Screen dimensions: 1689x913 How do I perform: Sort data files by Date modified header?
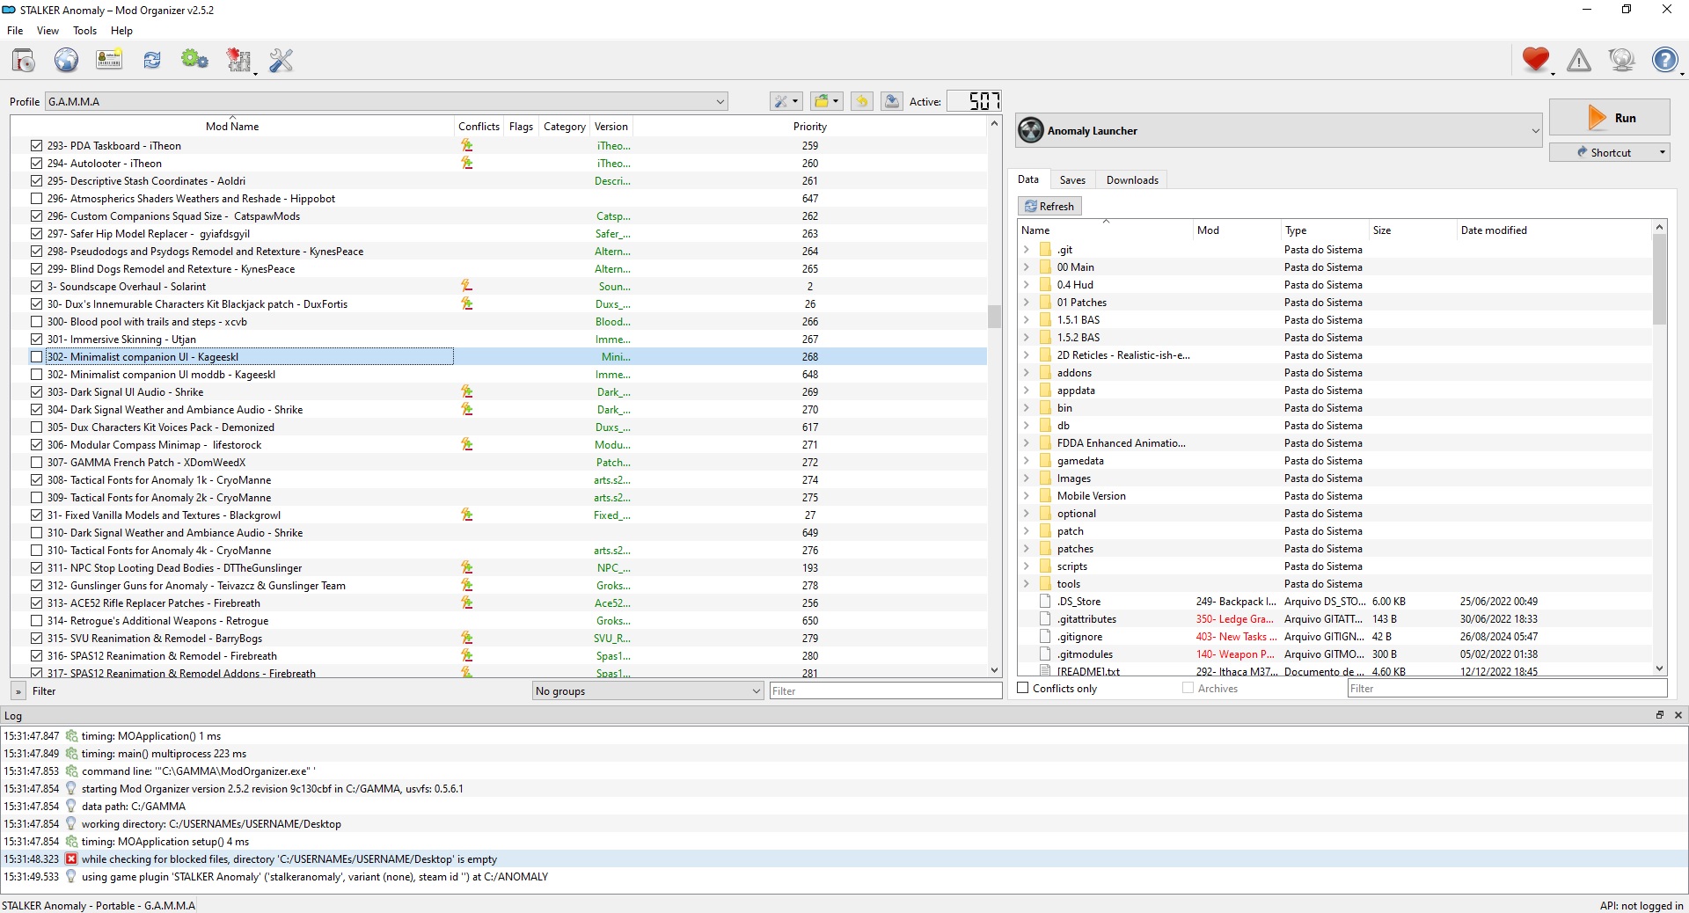point(1554,230)
